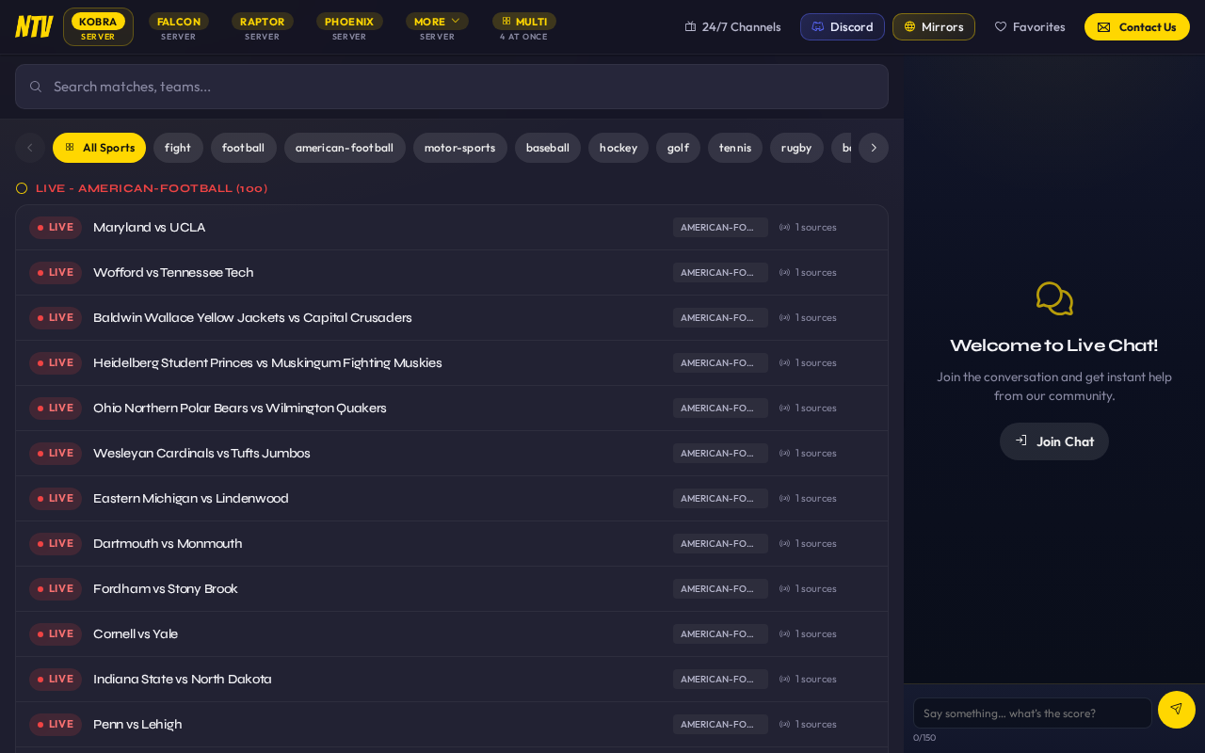1205x753 pixels.
Task: Focus the Search matches, teams field
Action: point(452,87)
